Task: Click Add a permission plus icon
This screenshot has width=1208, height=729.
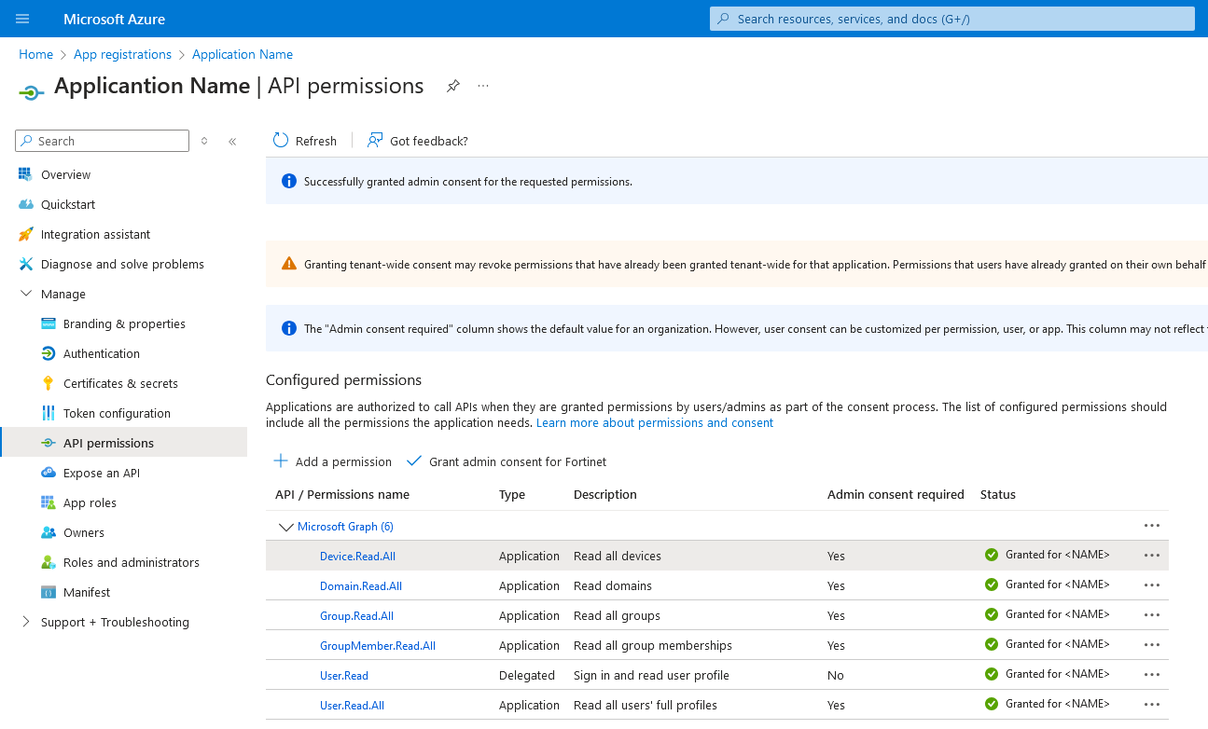Action: coord(281,461)
